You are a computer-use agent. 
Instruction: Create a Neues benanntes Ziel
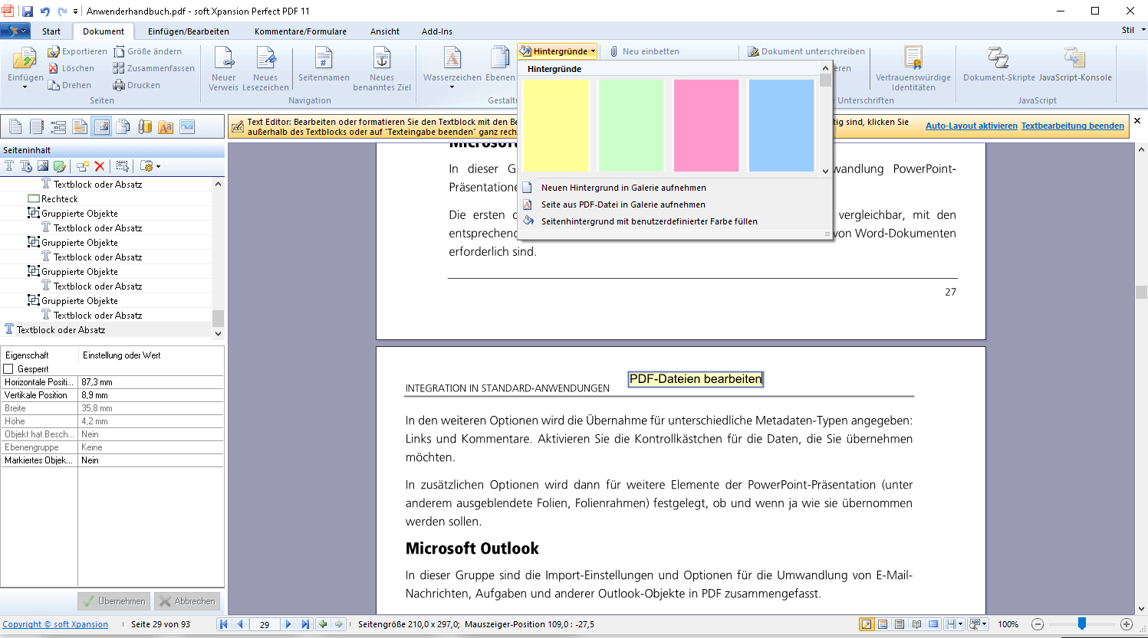[x=382, y=68]
